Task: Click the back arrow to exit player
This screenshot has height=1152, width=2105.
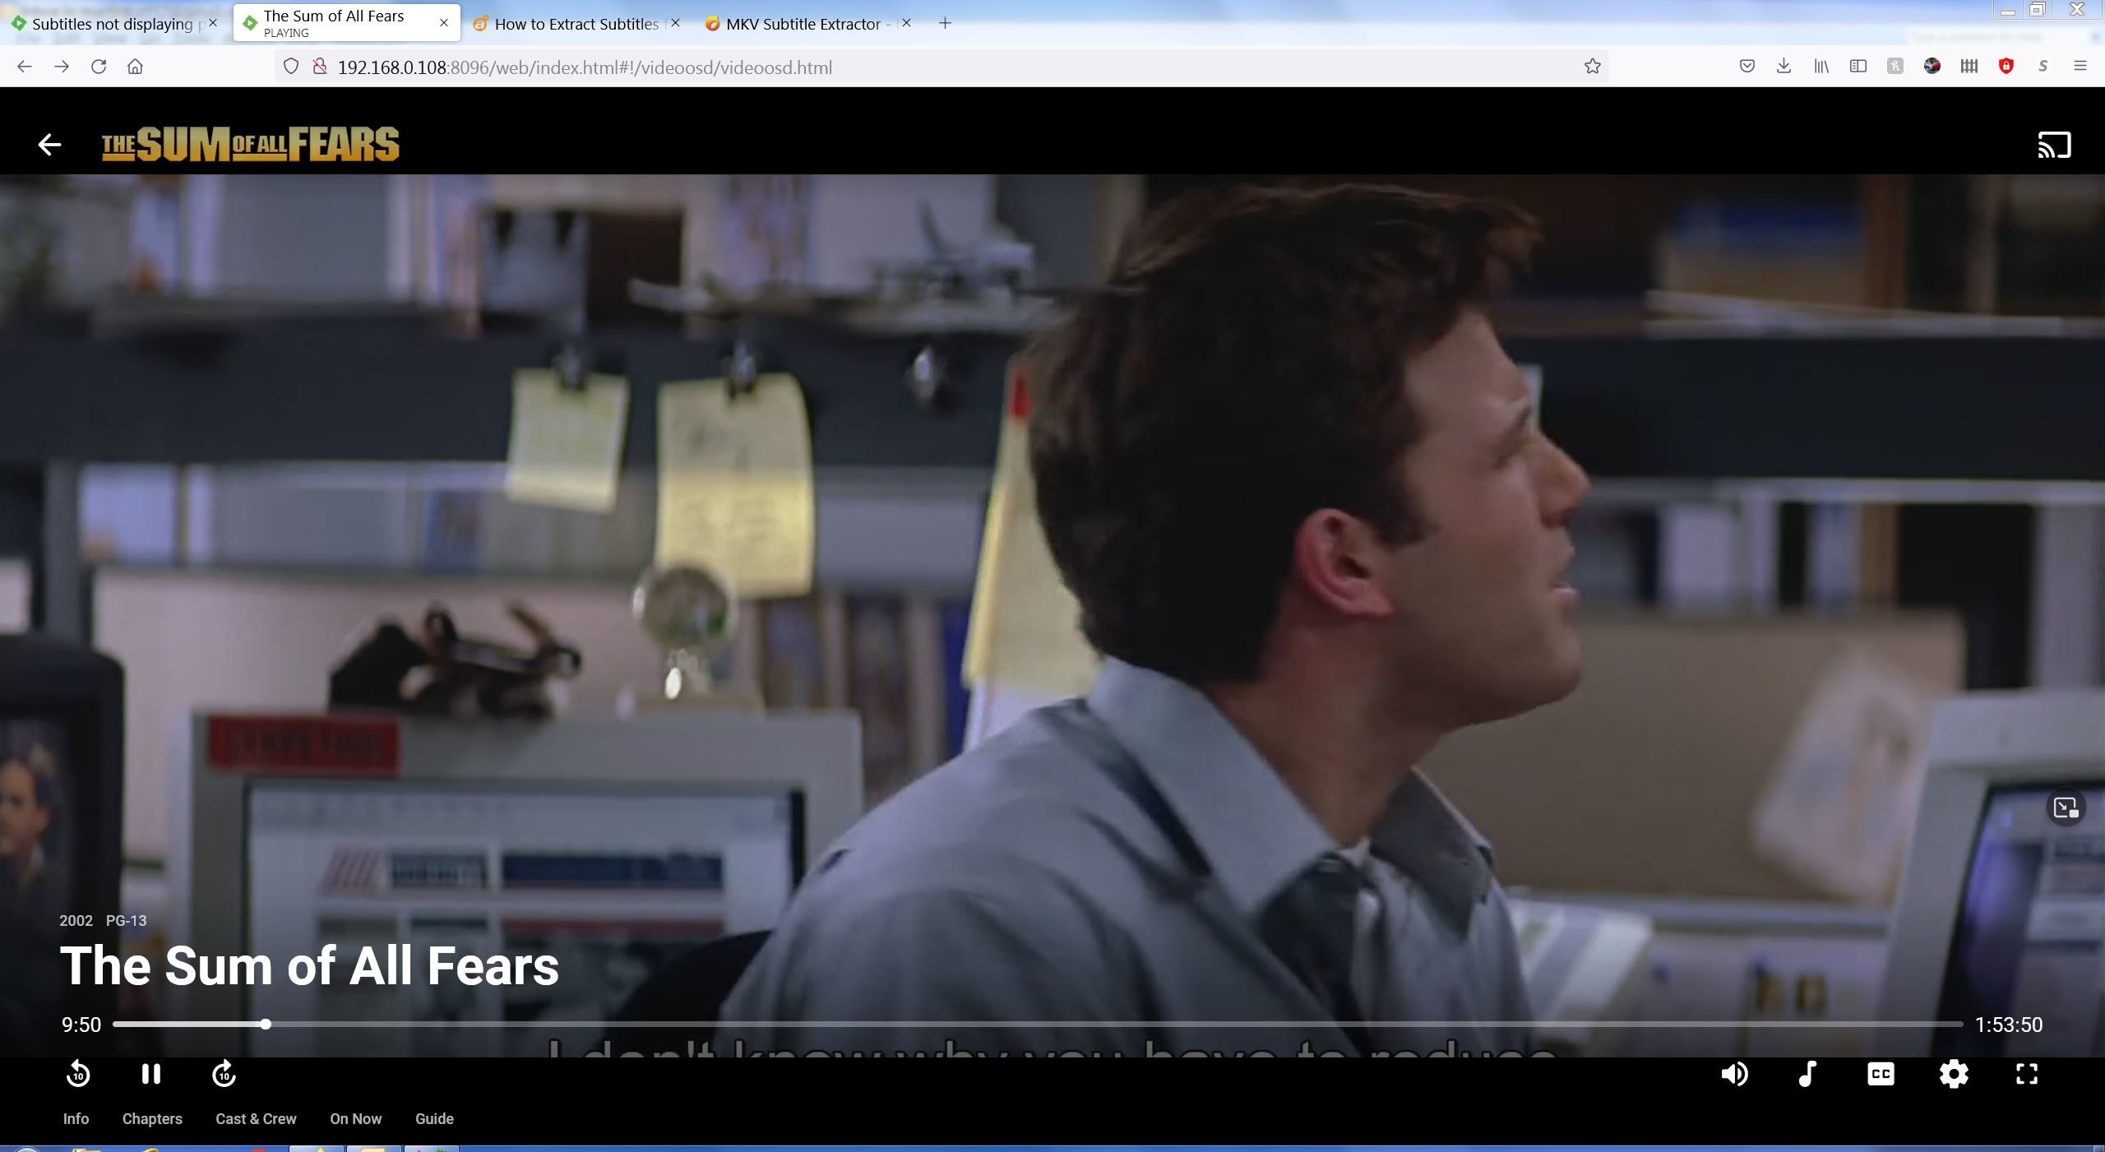Action: click(x=49, y=143)
